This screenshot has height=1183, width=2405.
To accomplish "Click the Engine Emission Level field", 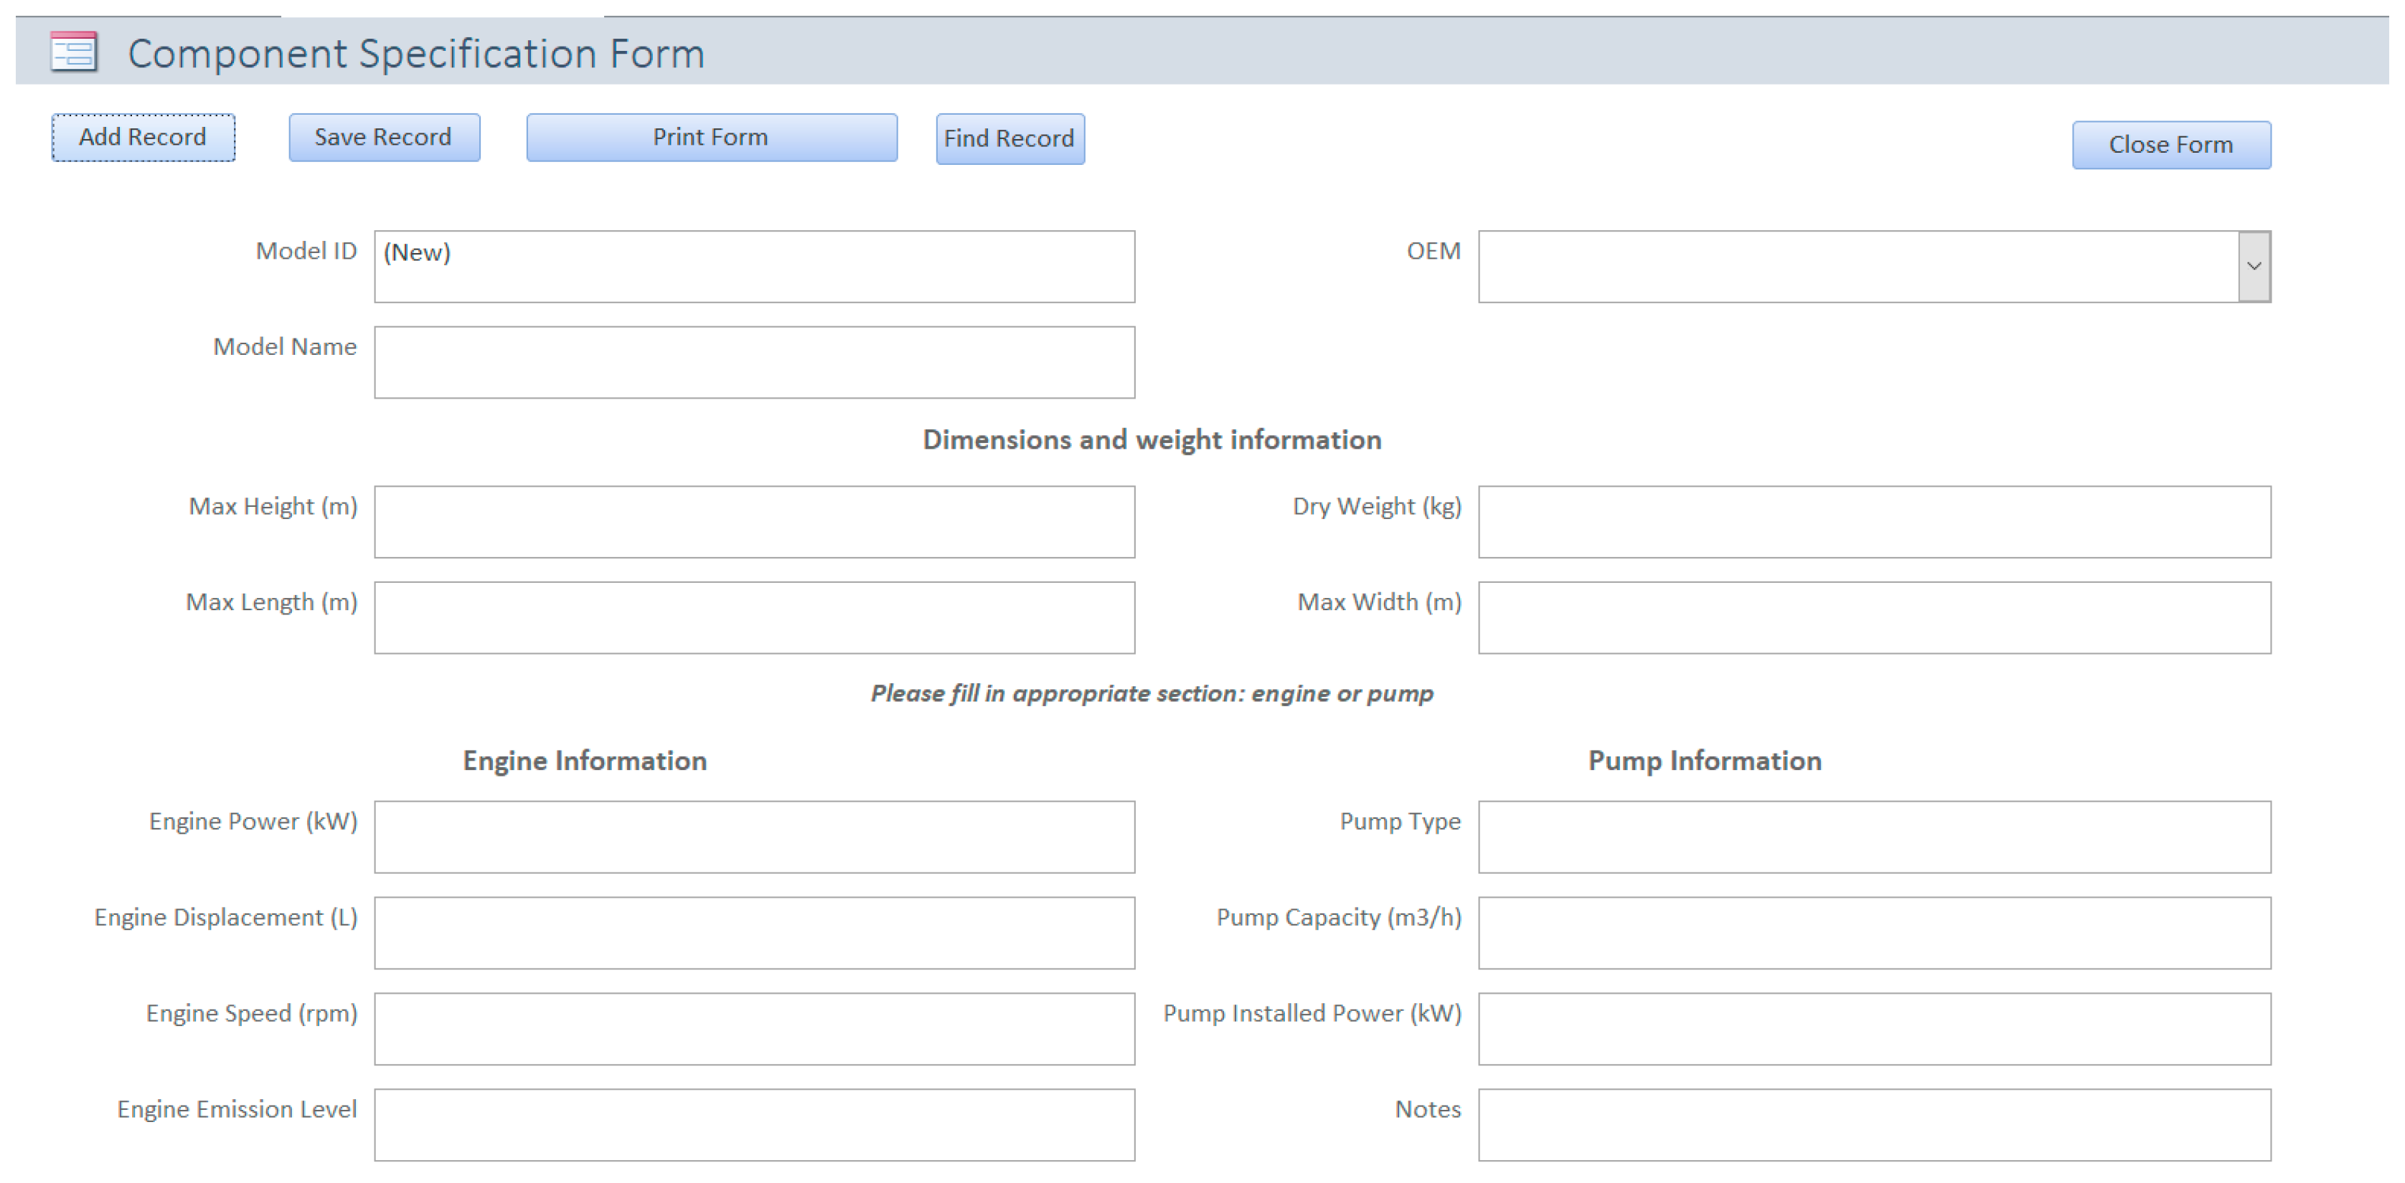I will tap(753, 1124).
